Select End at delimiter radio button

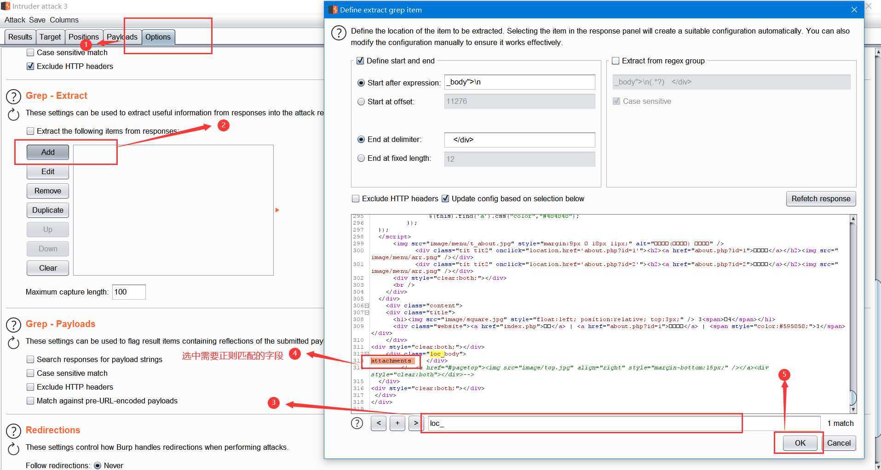[x=361, y=139]
